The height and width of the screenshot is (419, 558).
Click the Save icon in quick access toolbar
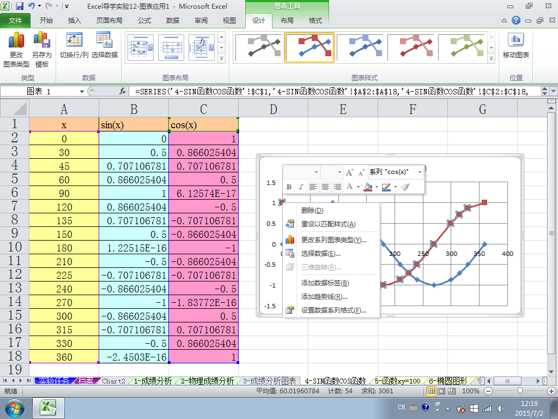click(20, 7)
